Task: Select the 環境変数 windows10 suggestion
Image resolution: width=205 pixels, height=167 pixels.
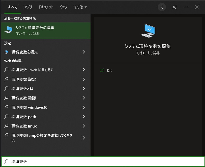Action: click(46, 107)
